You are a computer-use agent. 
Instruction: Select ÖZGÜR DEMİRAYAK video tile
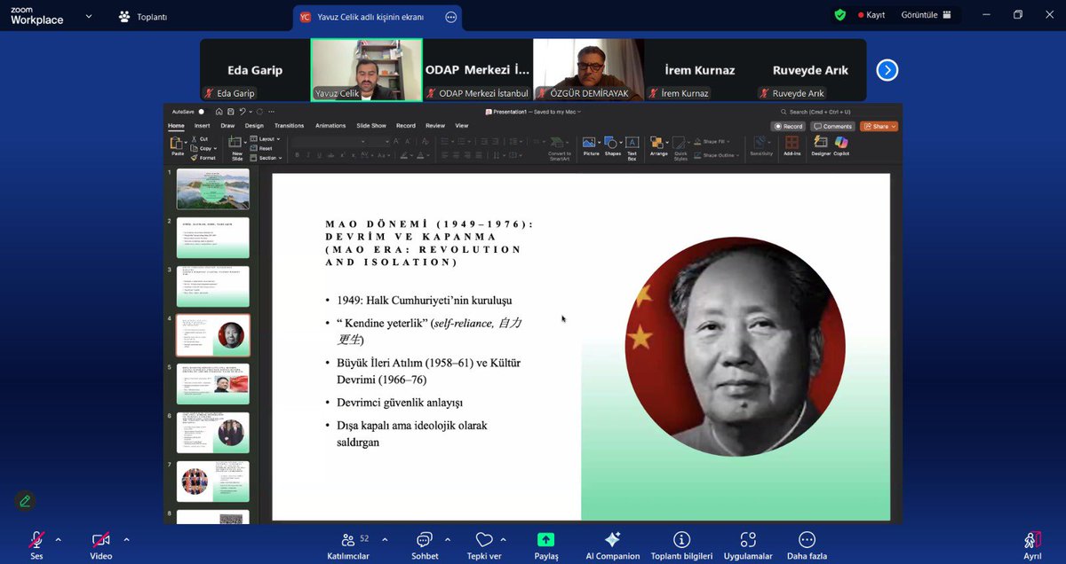(588, 70)
